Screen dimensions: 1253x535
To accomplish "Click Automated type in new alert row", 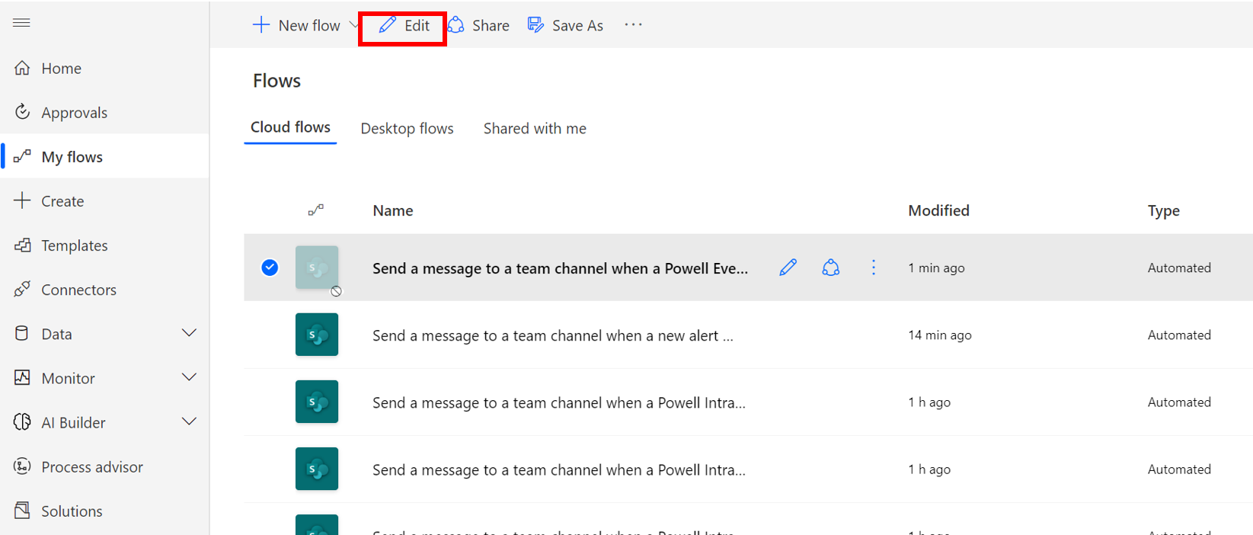I will pos(1179,335).
